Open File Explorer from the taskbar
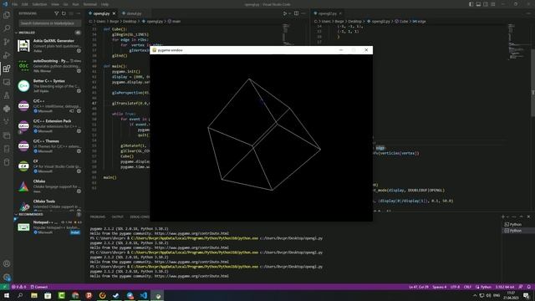The image size is (535, 301). point(34,295)
